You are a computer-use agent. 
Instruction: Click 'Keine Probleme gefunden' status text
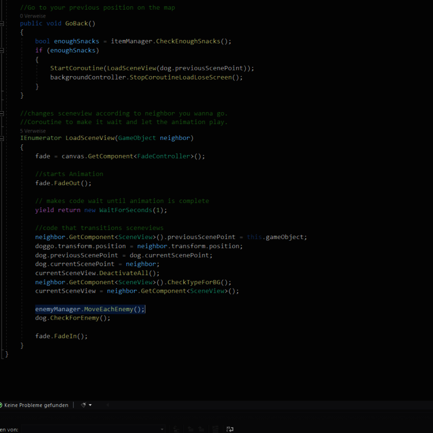click(x=36, y=405)
